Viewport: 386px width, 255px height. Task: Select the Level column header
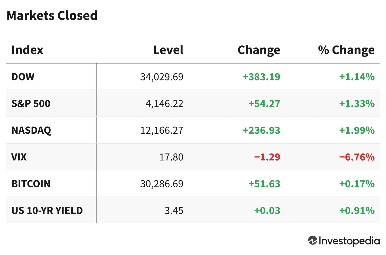[x=168, y=50]
